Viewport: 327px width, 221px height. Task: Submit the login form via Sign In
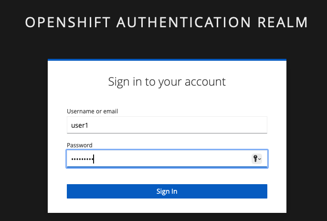(x=167, y=191)
